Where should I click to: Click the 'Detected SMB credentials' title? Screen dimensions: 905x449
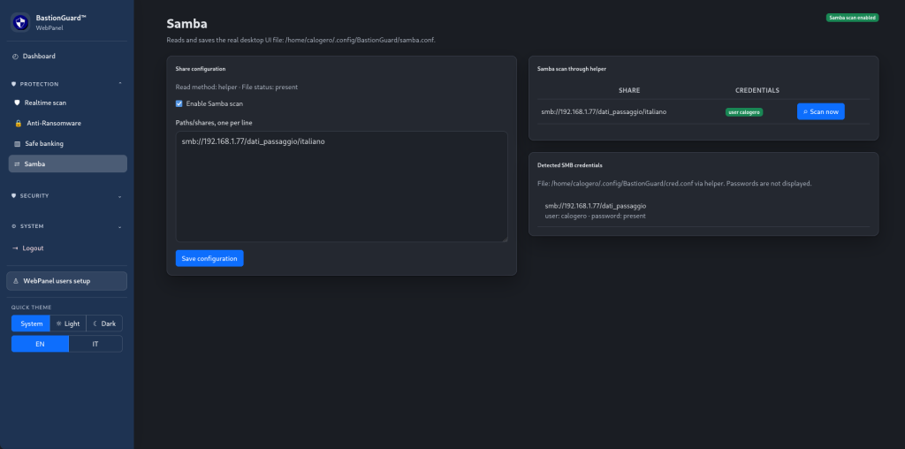[570, 165]
